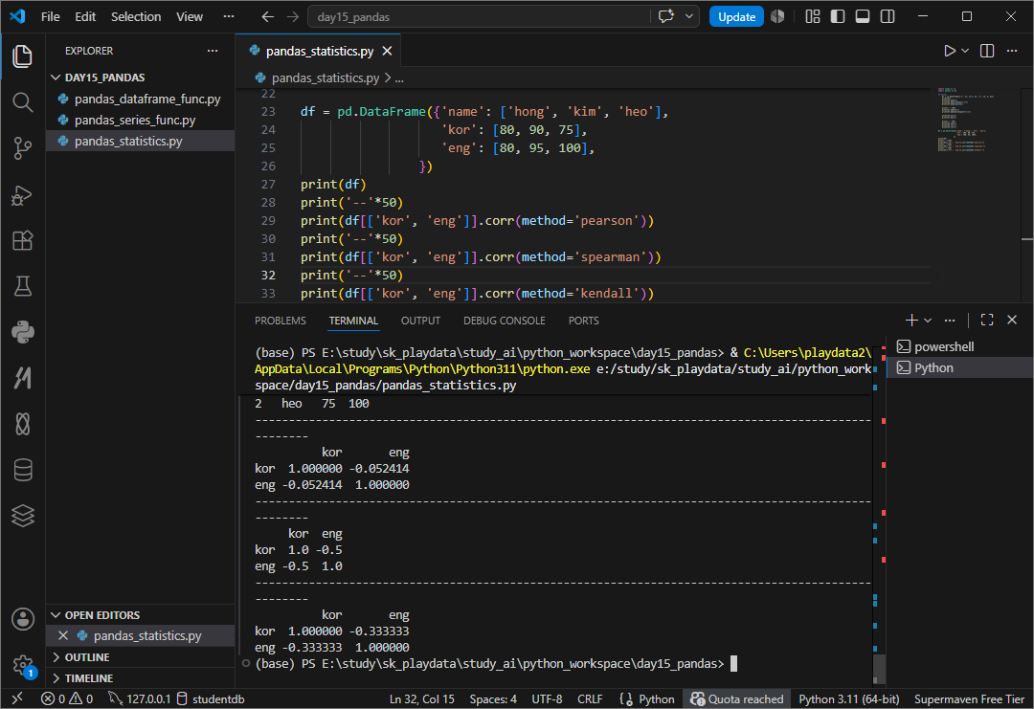1034x709 pixels.
Task: Click Supermaven Free Tier status item
Action: [x=969, y=698]
